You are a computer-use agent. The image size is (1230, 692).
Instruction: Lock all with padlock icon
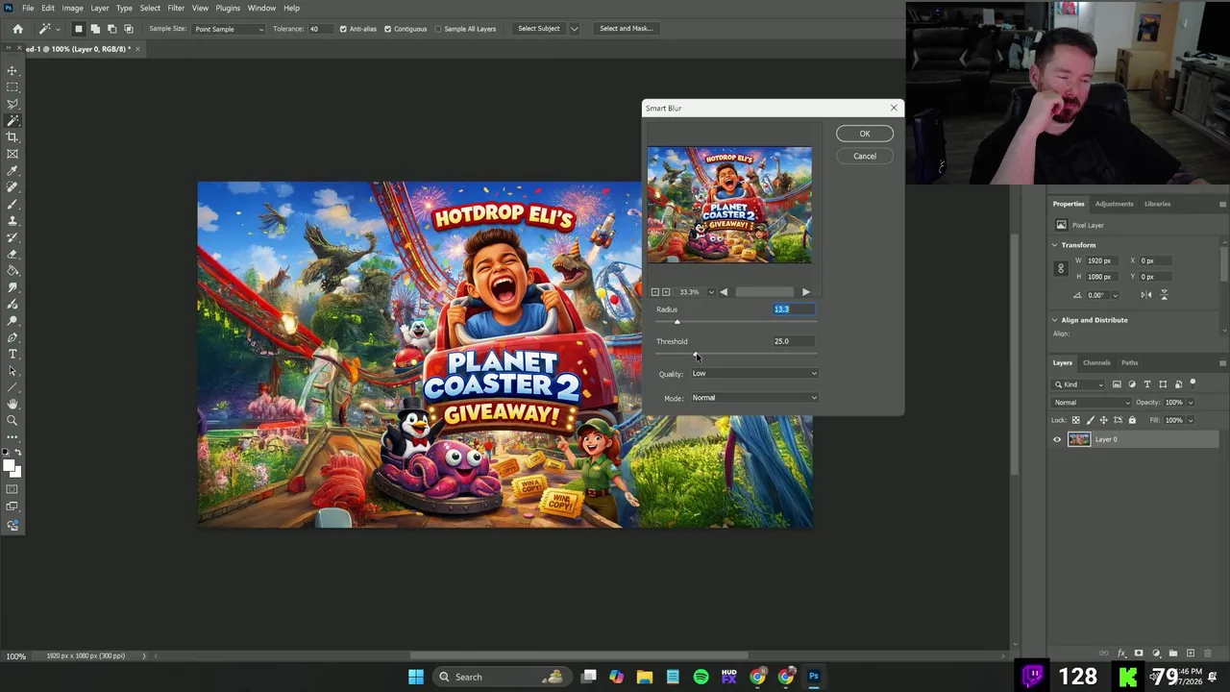tap(1132, 420)
